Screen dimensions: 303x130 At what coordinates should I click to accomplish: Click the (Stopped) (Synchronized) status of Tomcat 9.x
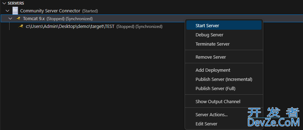coord(69,19)
